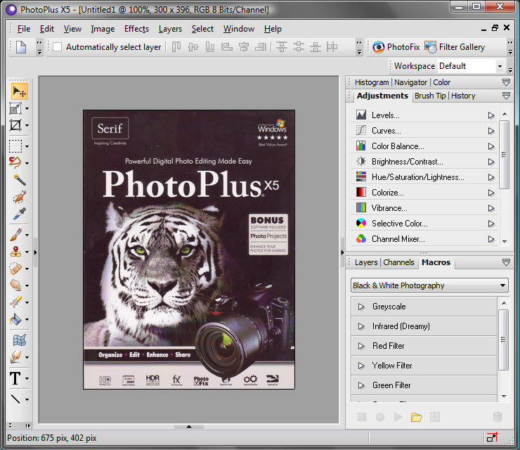Select the Line shape tool
The height and width of the screenshot is (450, 520).
[15, 399]
